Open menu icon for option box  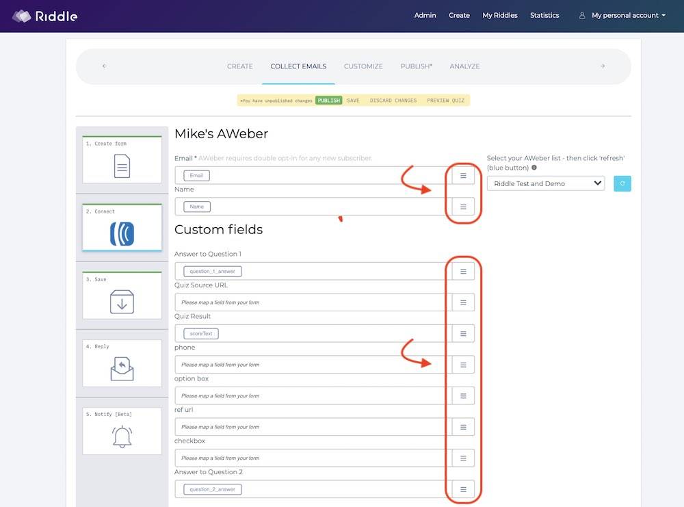coord(463,395)
